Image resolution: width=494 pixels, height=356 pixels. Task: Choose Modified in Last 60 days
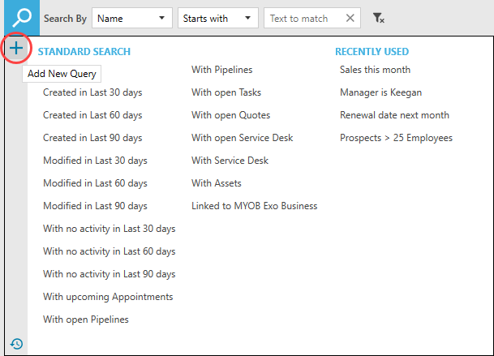pos(95,183)
